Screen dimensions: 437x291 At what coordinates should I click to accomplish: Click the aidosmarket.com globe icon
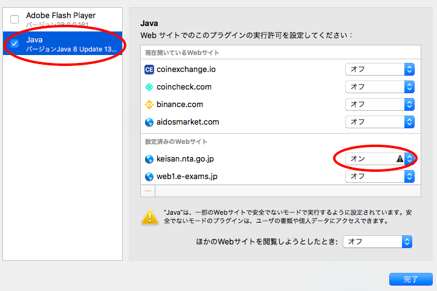[x=149, y=122]
